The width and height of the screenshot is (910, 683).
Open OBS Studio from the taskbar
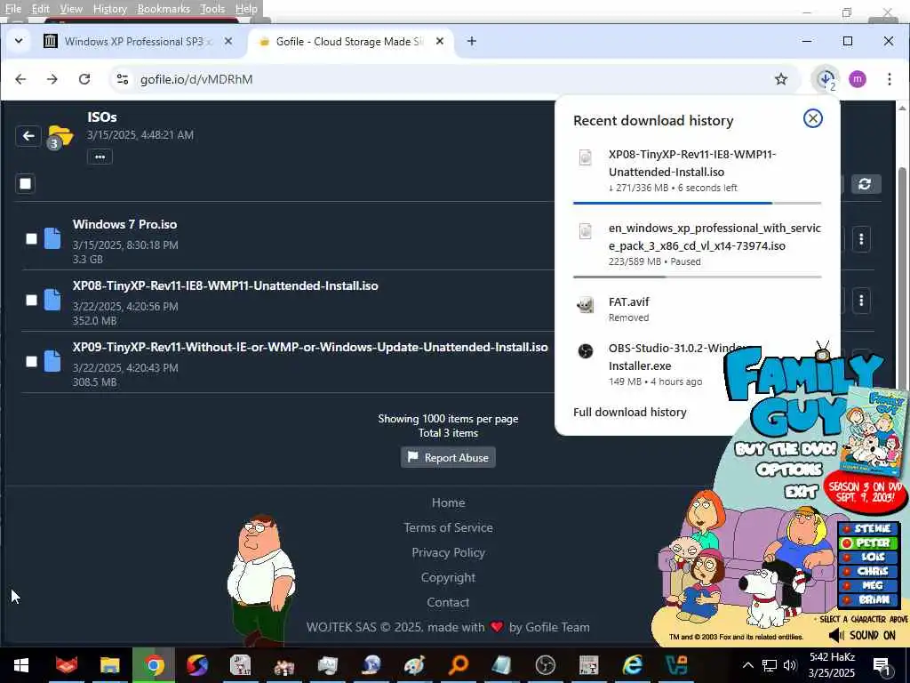coord(545,665)
